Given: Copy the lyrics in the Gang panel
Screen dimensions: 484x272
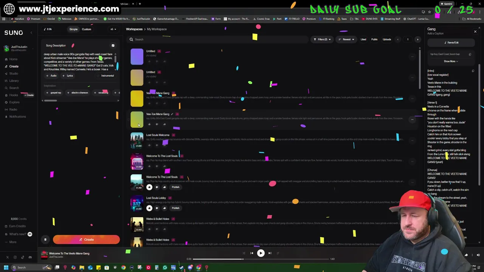Looking at the screenshot, I should (x=473, y=71).
